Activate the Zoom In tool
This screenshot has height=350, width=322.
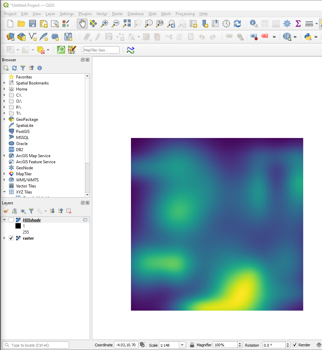tap(104, 24)
